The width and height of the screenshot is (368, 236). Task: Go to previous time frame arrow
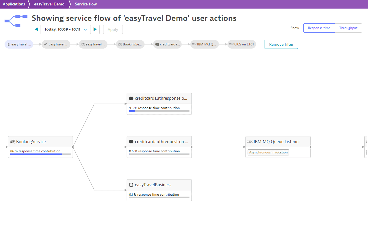pyautogui.click(x=36, y=29)
